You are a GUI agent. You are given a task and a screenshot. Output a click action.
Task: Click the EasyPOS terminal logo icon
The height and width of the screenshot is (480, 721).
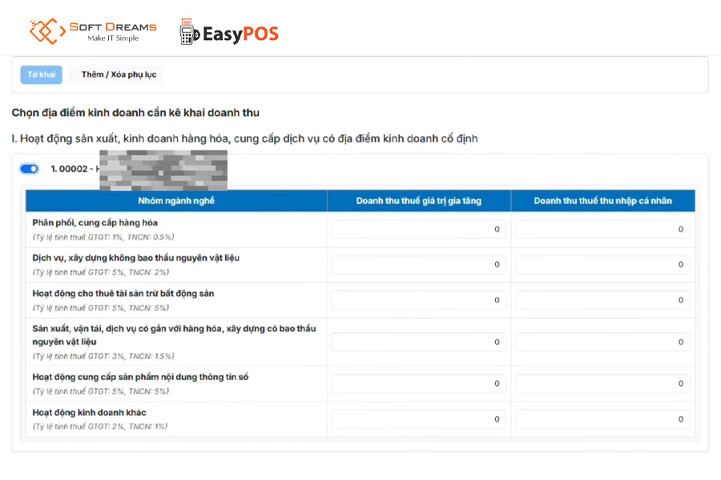click(189, 32)
